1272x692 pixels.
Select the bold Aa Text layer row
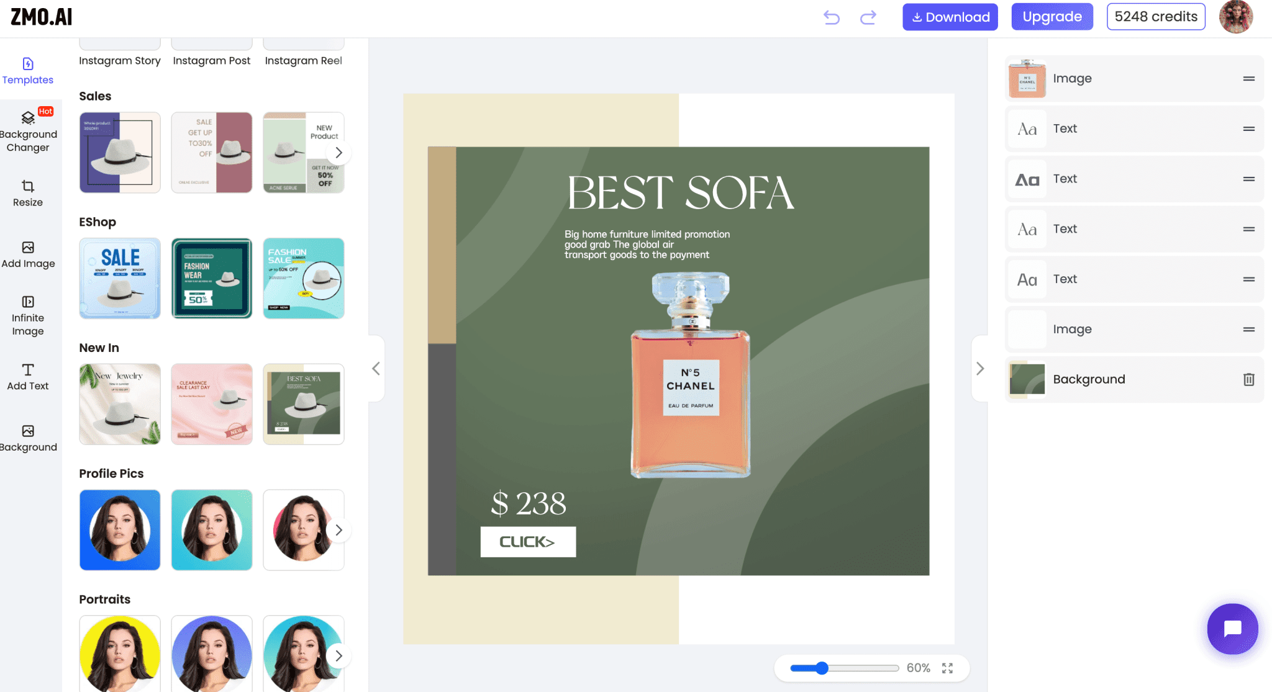pyautogui.click(x=1134, y=179)
